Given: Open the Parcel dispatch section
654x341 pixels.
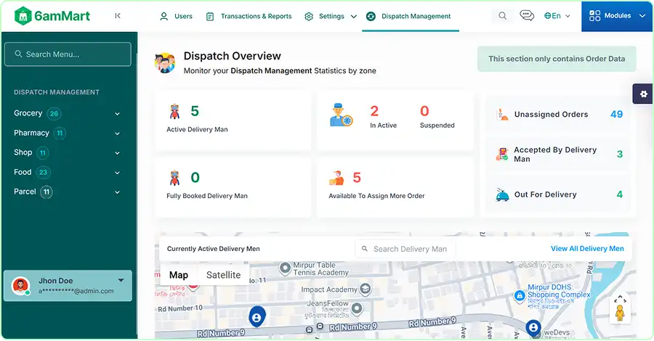Looking at the screenshot, I should [x=67, y=192].
